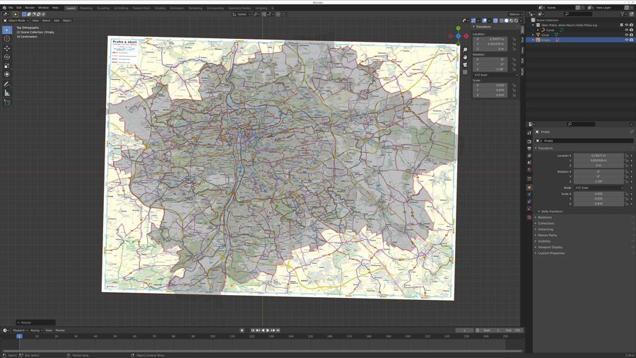Viewport: 636px width, 358px height.
Task: Select the Move tool in the left toolbar
Action: coord(7,48)
